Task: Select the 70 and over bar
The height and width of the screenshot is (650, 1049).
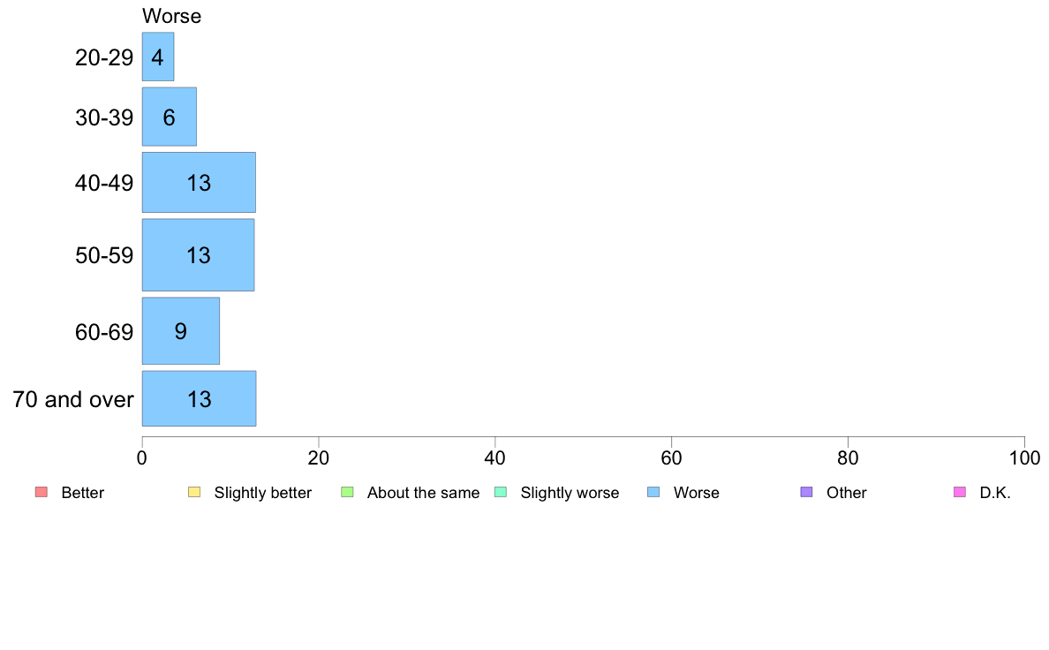Action: (199, 398)
